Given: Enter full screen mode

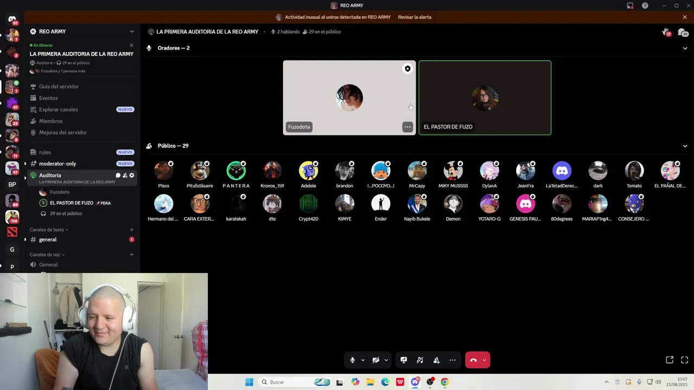Looking at the screenshot, I should point(684,360).
